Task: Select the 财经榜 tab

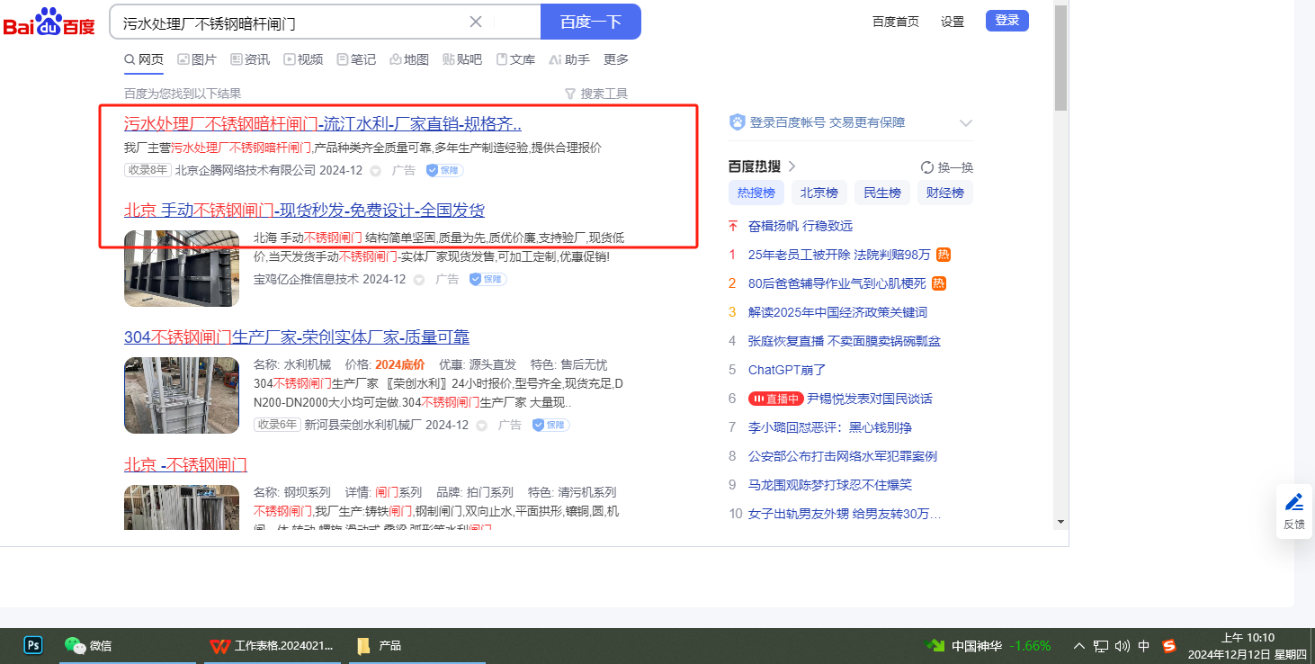Action: click(945, 193)
